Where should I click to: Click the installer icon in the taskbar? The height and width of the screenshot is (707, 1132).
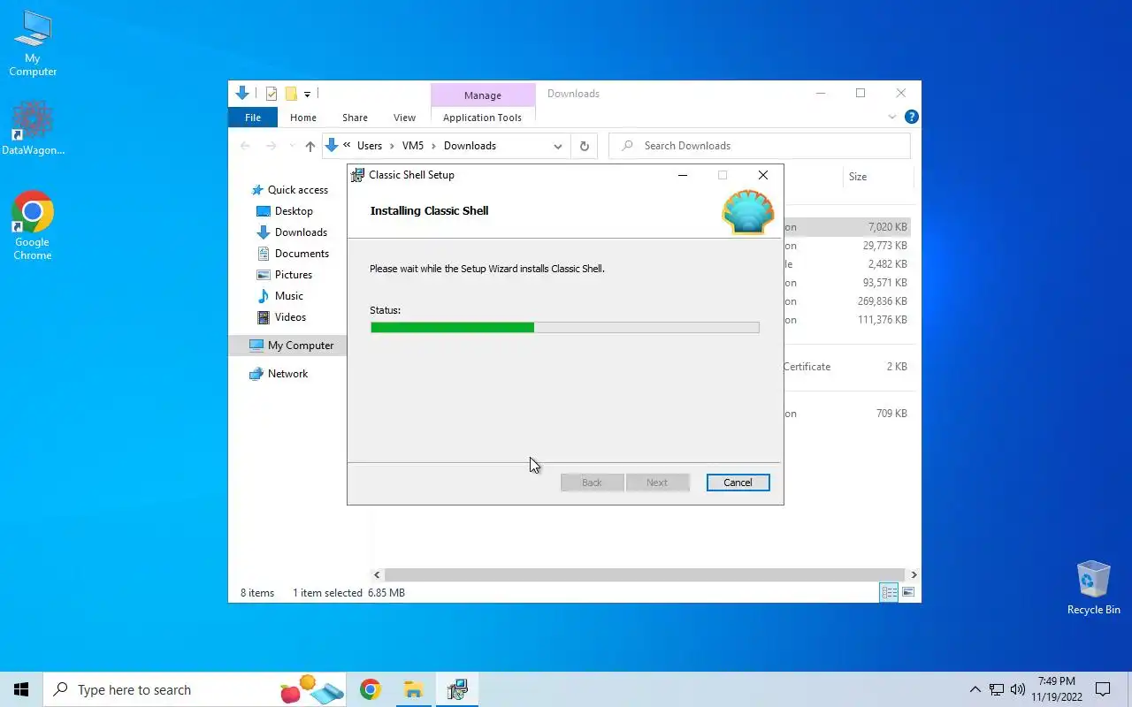coord(457,689)
